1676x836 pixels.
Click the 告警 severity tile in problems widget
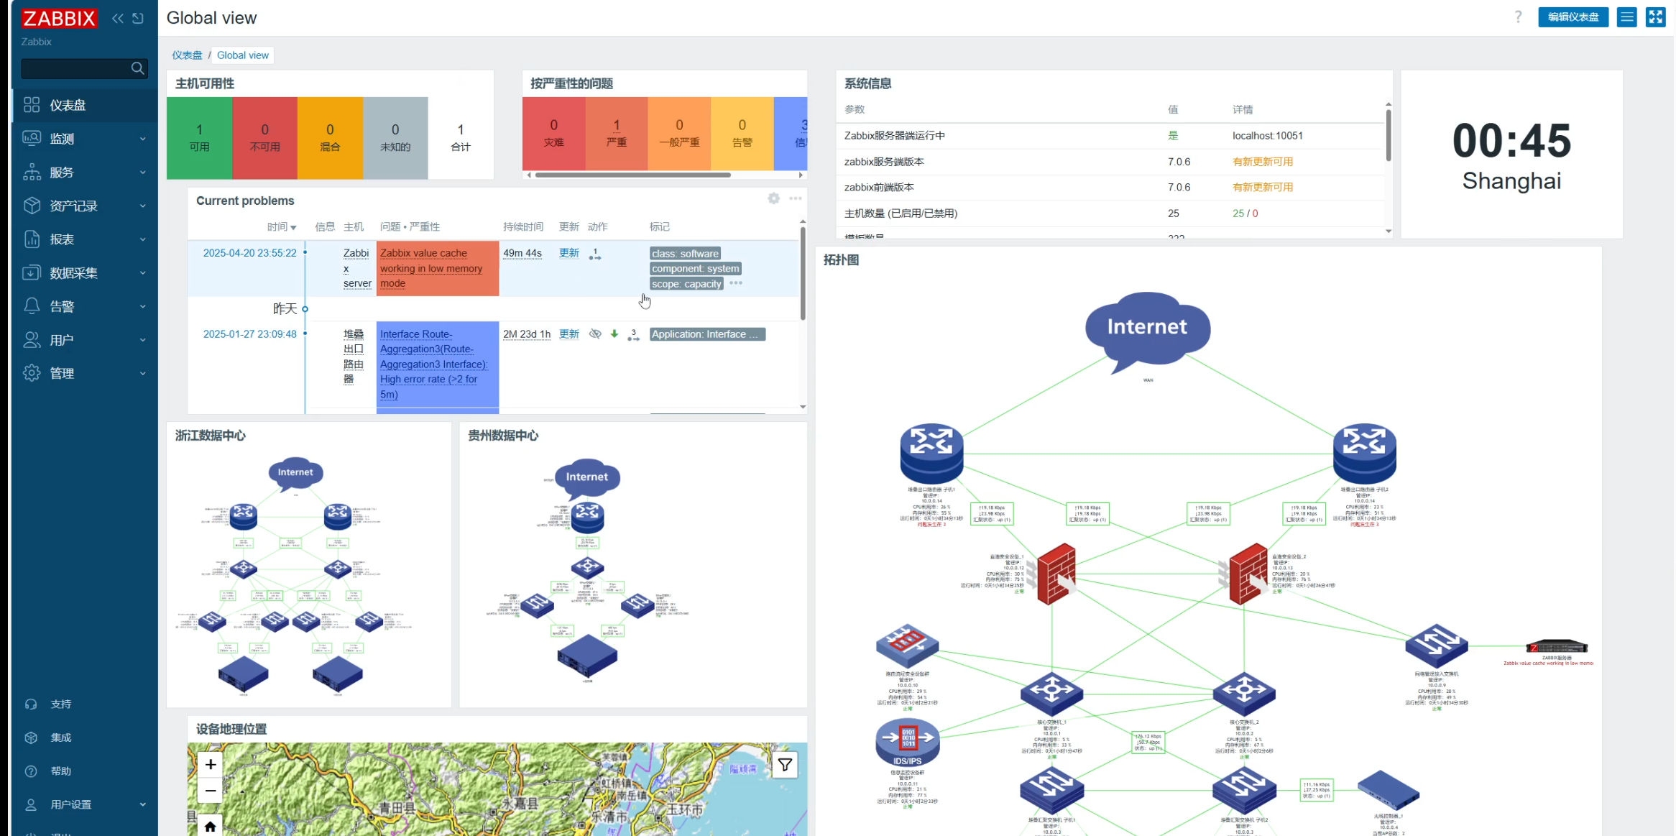(x=742, y=134)
